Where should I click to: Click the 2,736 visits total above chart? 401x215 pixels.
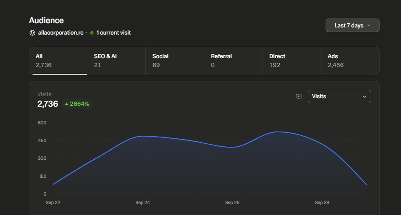48,104
